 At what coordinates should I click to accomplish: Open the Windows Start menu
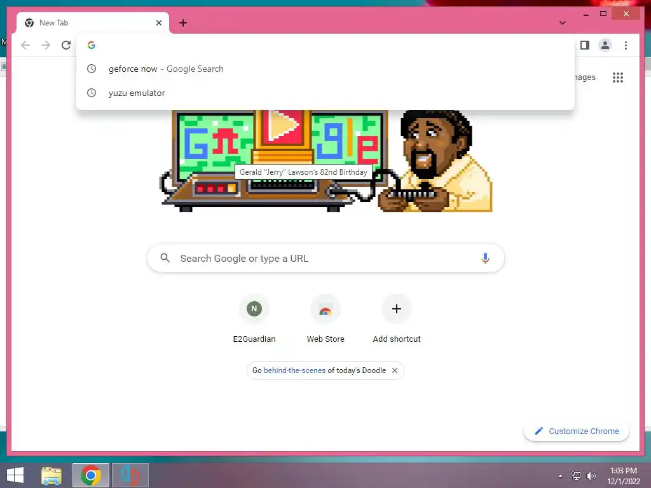click(15, 475)
